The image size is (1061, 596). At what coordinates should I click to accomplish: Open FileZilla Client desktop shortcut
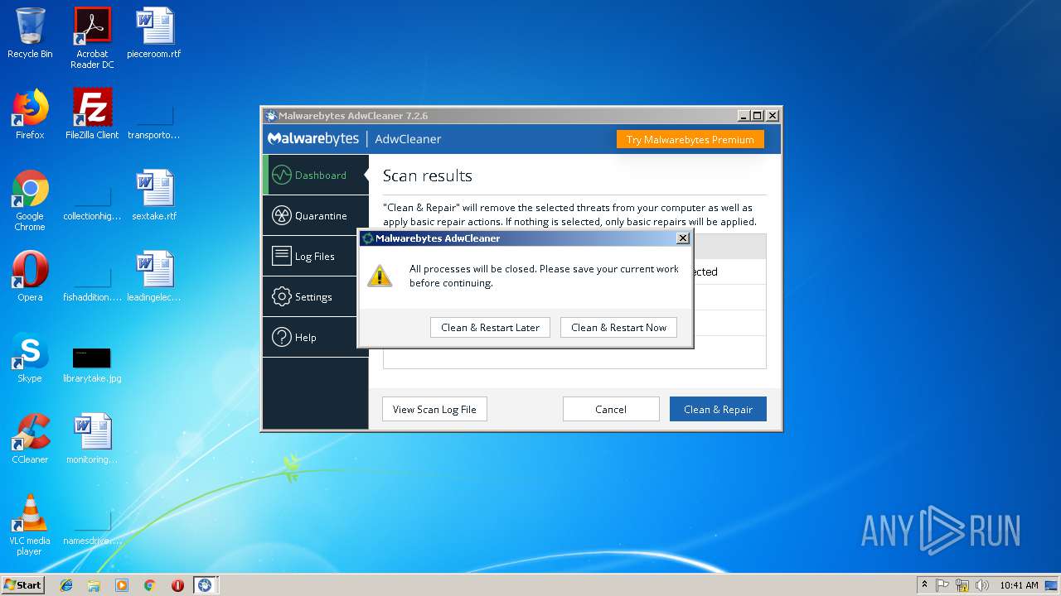92,114
